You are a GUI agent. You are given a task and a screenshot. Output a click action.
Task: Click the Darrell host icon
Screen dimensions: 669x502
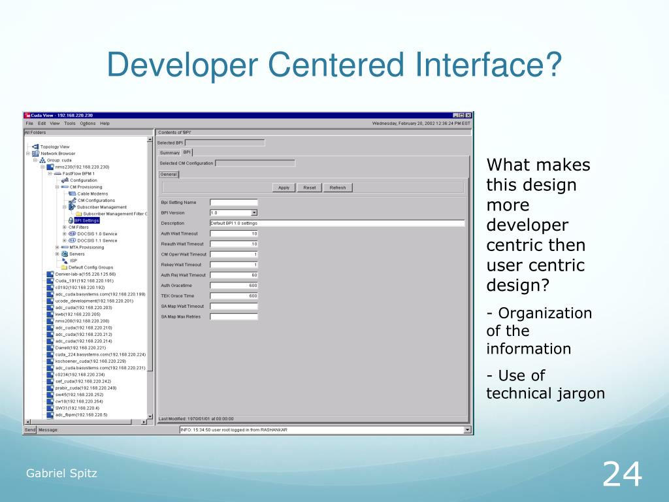click(50, 348)
